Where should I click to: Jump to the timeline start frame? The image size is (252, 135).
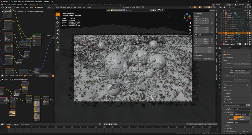pos(105,124)
